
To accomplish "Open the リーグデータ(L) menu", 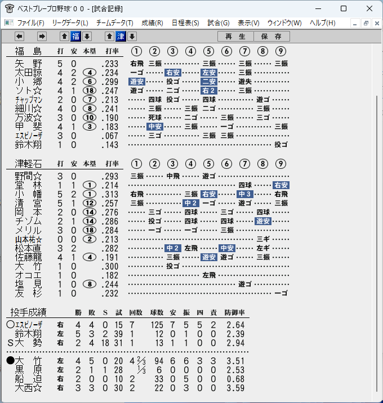I will 70,23.
